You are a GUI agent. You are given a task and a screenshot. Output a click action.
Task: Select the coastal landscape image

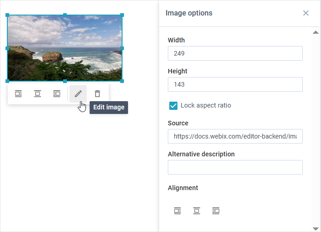(x=64, y=48)
